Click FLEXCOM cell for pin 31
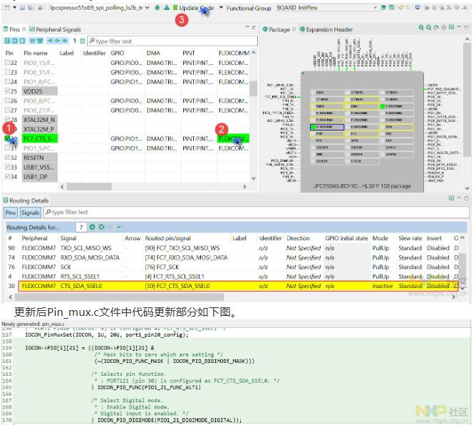Viewport: 476px width, 425px height. 233,148
